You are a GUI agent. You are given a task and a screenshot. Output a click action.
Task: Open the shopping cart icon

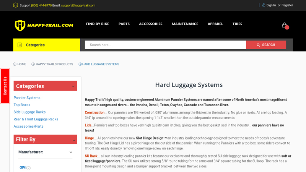click(284, 25)
